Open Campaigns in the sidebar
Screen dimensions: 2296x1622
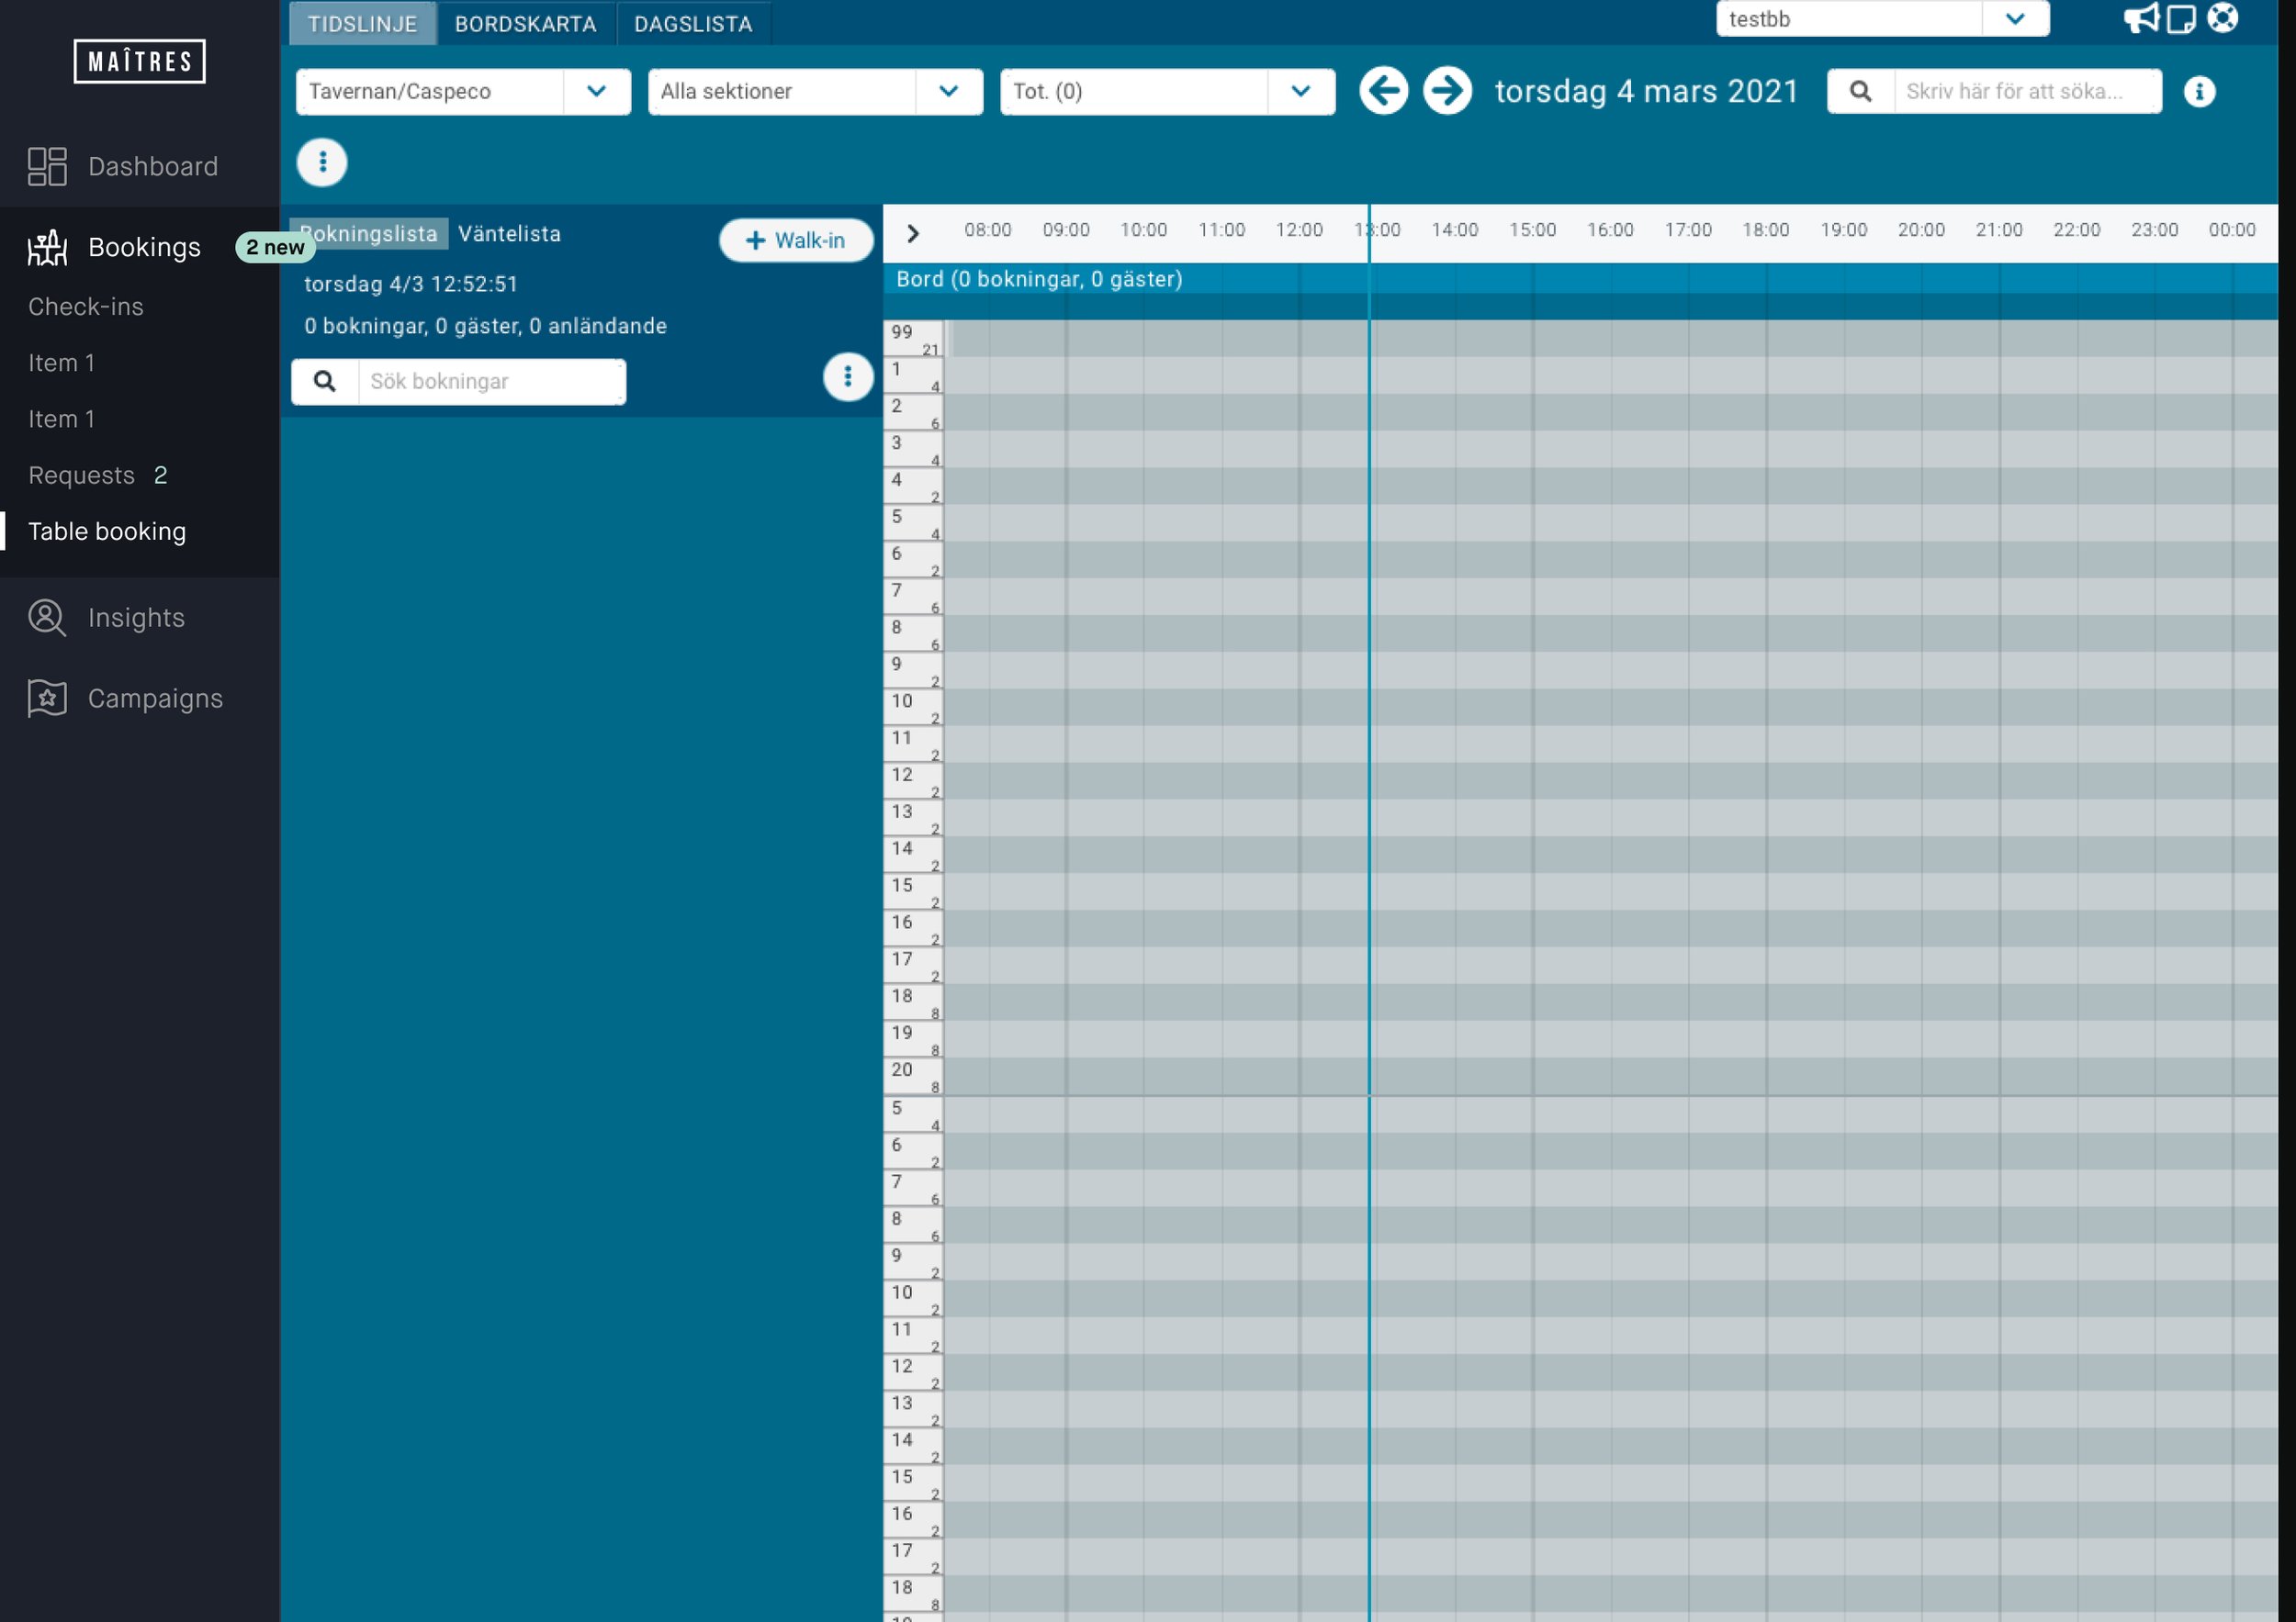(155, 699)
